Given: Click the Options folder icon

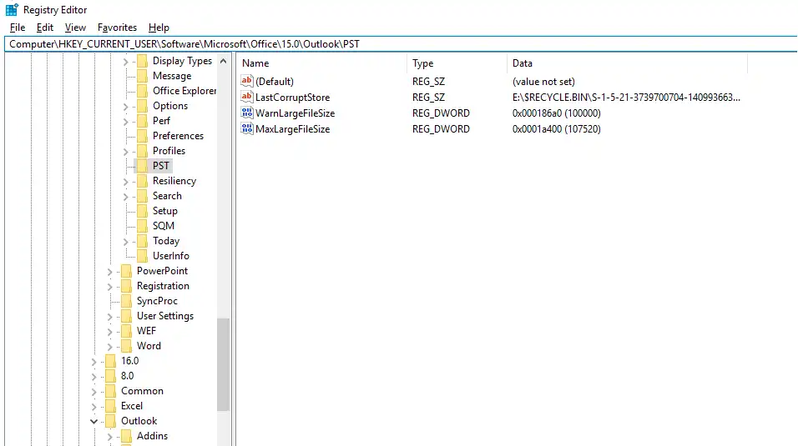Looking at the screenshot, I should tap(143, 106).
